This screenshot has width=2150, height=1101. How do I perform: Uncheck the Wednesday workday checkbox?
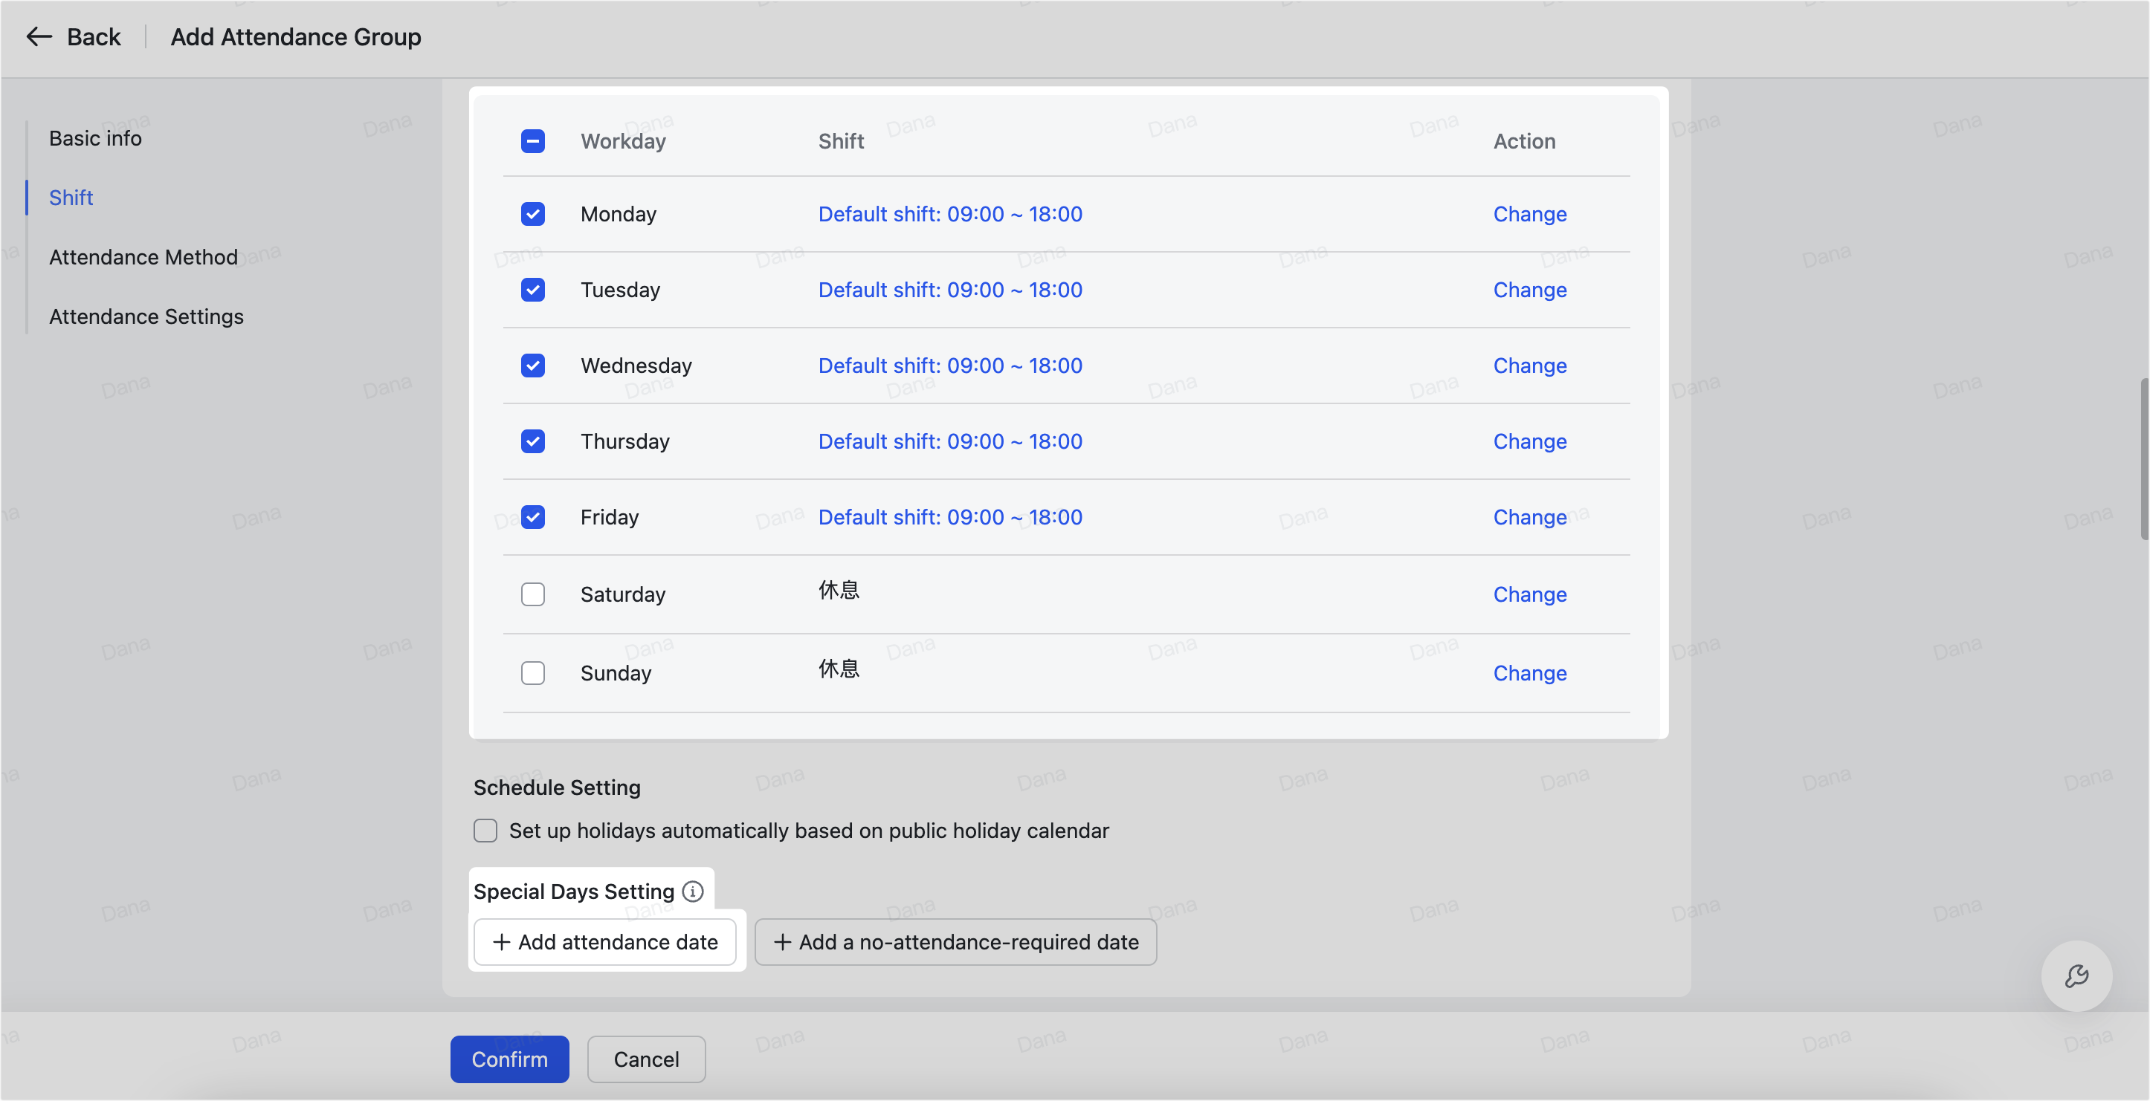[532, 366]
